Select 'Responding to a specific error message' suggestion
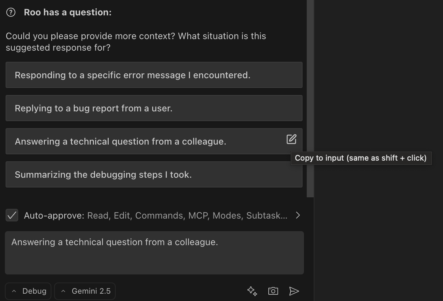Image resolution: width=443 pixels, height=301 pixels. [154, 75]
